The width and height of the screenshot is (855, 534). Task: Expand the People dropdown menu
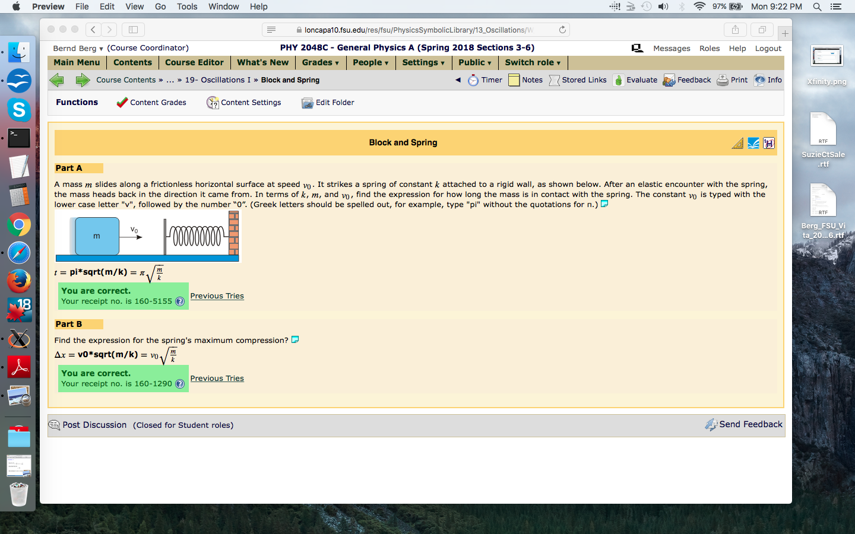coord(370,62)
